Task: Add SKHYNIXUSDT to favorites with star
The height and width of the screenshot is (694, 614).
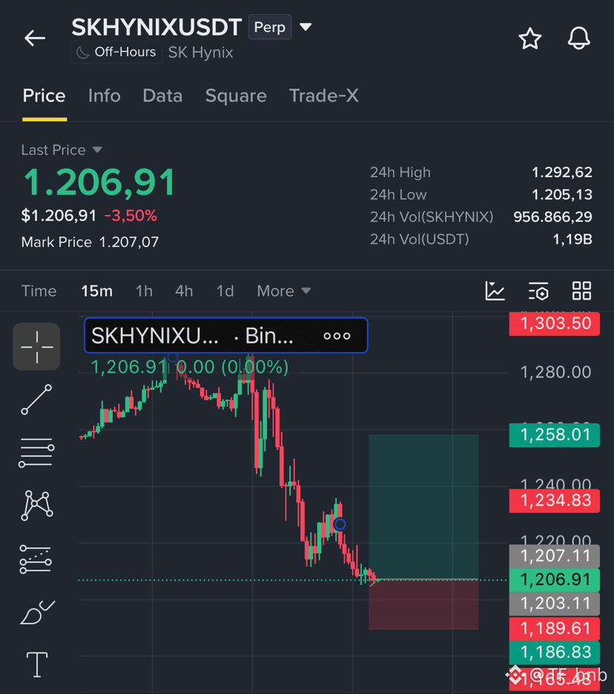Action: pos(530,39)
